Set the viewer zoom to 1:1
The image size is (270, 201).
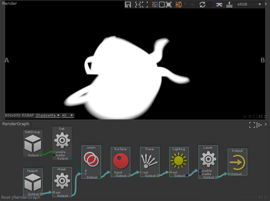pyautogui.click(x=138, y=5)
